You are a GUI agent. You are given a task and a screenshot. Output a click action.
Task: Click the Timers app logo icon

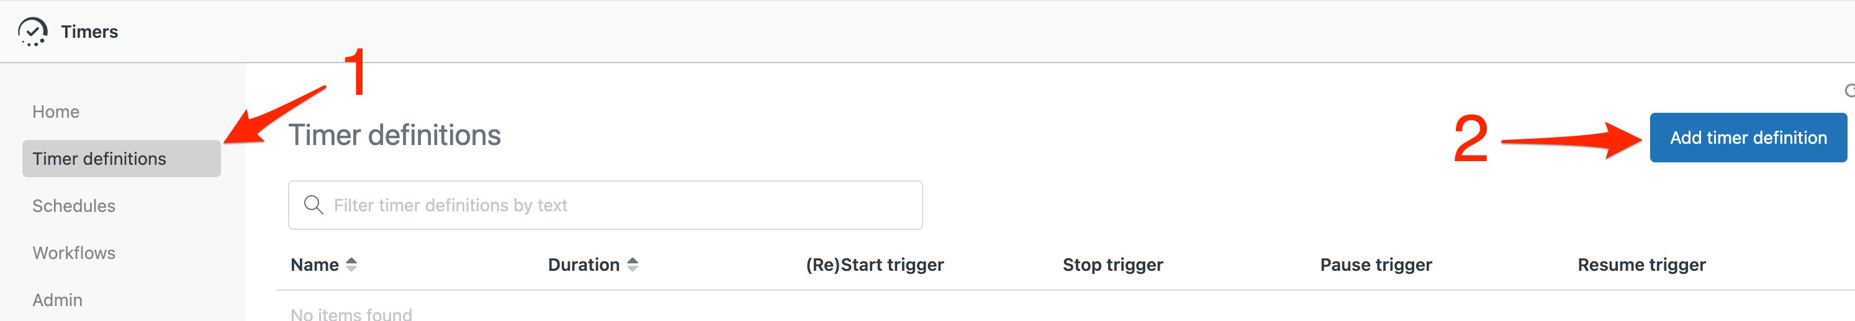point(32,32)
